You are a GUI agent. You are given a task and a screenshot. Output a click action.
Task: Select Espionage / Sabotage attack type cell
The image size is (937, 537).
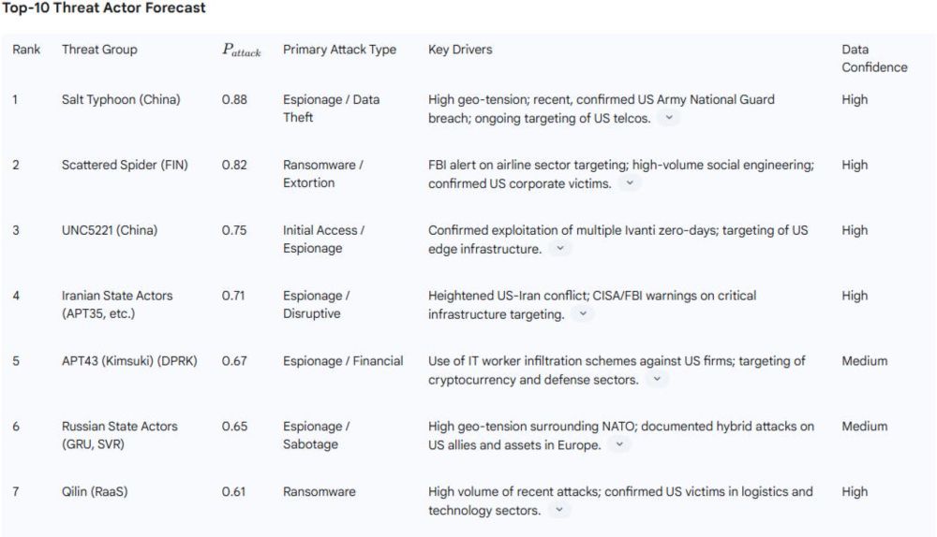(316, 435)
